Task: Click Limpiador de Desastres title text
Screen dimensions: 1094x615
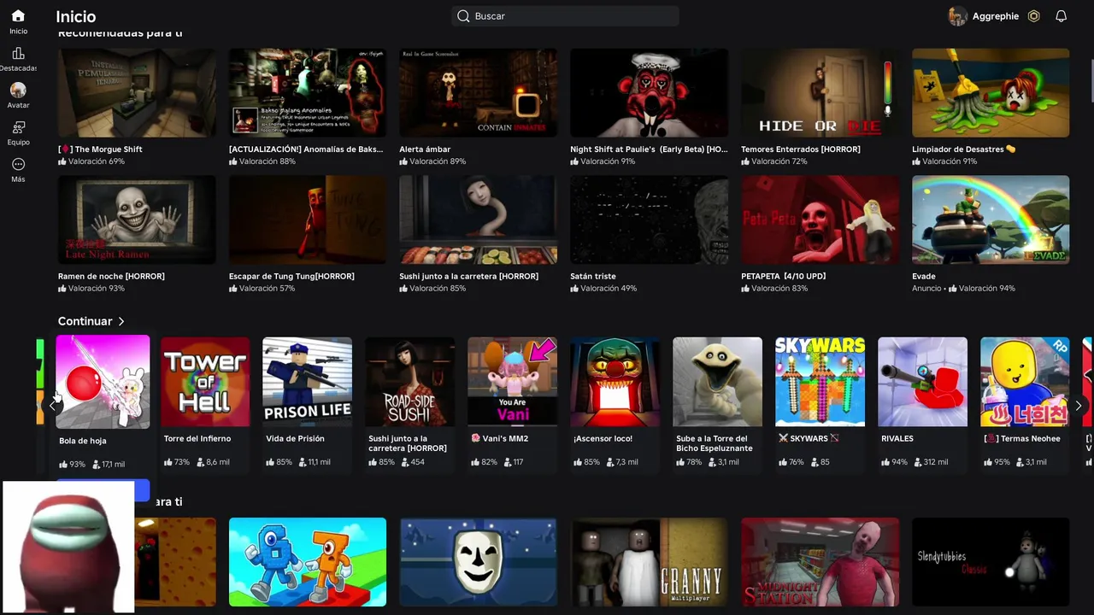Action: [963, 149]
